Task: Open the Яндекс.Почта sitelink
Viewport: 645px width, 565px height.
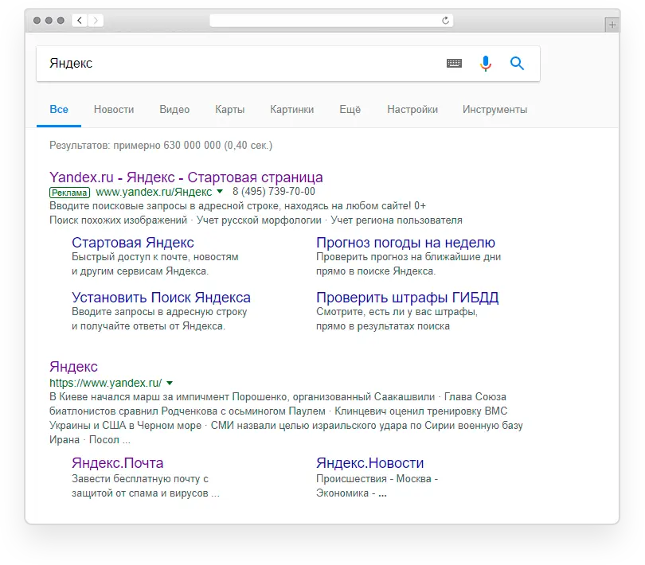Action: 118,463
